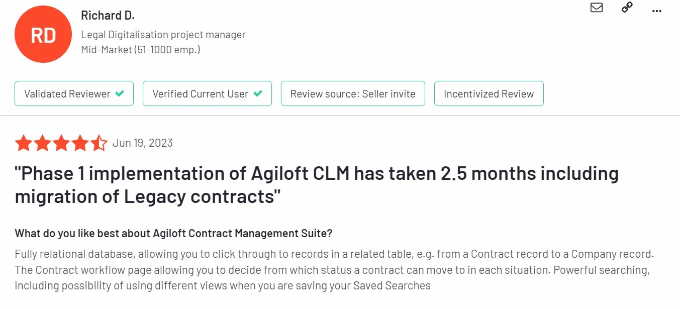
Task: Select the first red star in the rating
Action: (x=24, y=143)
